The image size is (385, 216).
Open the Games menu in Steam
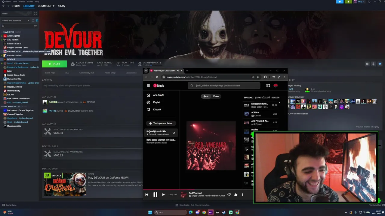click(x=30, y=1)
